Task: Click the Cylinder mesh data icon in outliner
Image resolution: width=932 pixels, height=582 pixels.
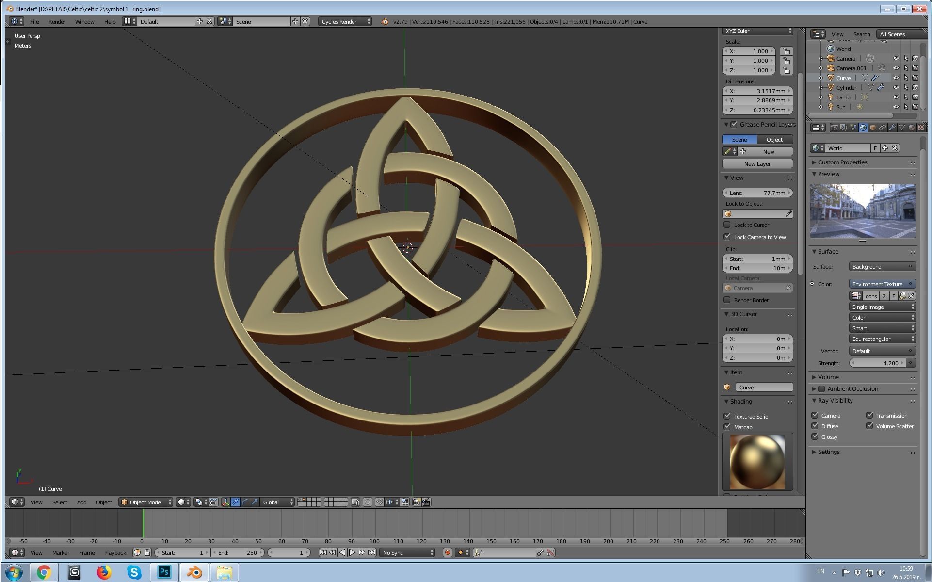Action: pyautogui.click(x=870, y=87)
